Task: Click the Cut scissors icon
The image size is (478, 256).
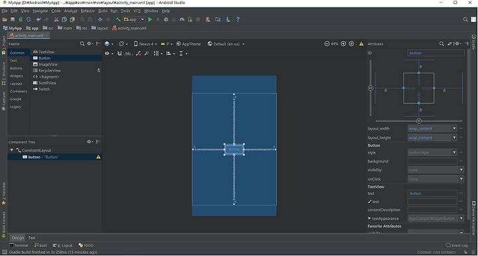Action: (x=56, y=19)
